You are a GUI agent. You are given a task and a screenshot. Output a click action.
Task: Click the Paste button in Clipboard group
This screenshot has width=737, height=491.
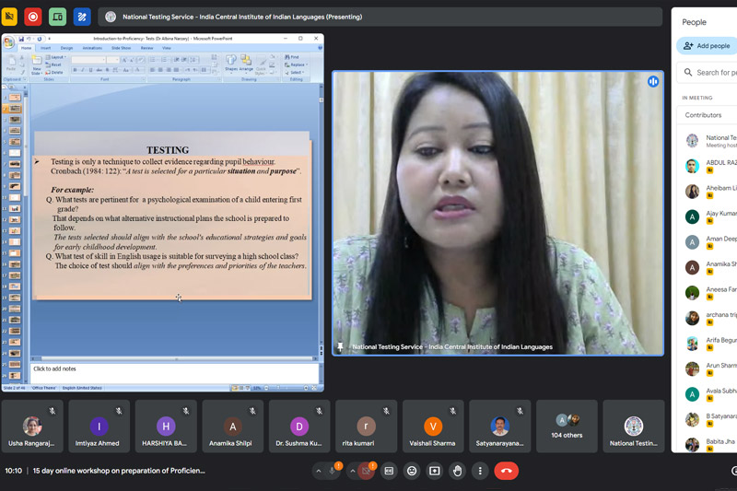(x=11, y=64)
